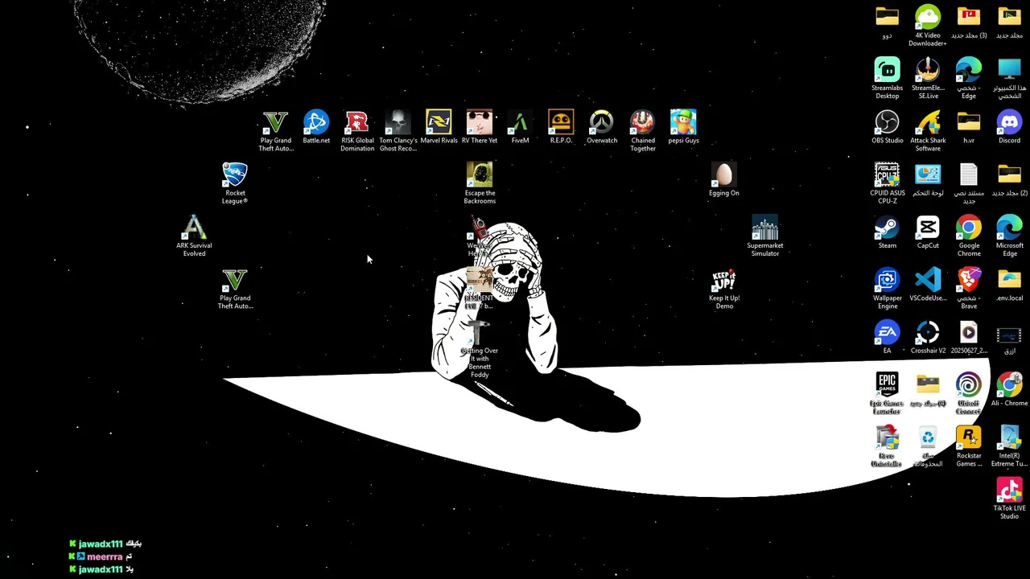The image size is (1030, 579).
Task: Open the RV There Yet shortcut
Action: [480, 127]
